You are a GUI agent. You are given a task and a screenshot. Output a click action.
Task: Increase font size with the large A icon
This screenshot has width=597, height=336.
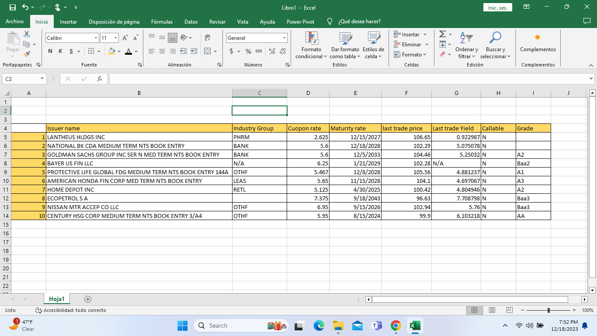point(125,38)
